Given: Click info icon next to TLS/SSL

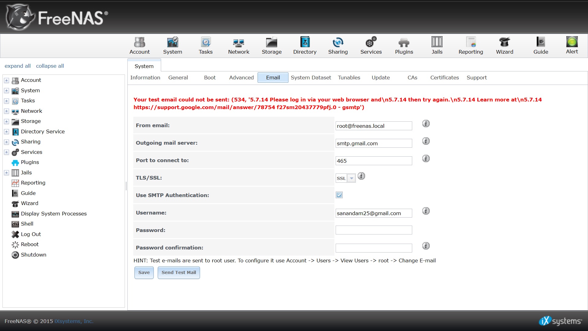Looking at the screenshot, I should point(361,176).
